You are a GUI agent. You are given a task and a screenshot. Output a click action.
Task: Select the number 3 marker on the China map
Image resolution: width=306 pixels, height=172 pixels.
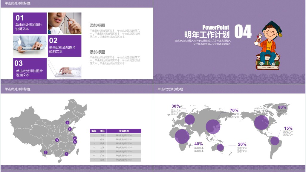click(x=57, y=140)
